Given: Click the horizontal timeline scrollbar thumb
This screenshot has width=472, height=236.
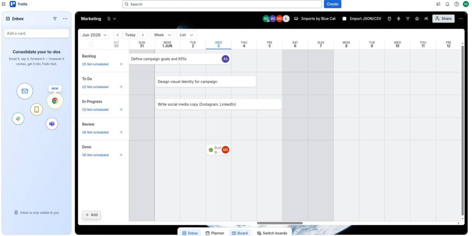Looking at the screenshot, I should point(280,223).
